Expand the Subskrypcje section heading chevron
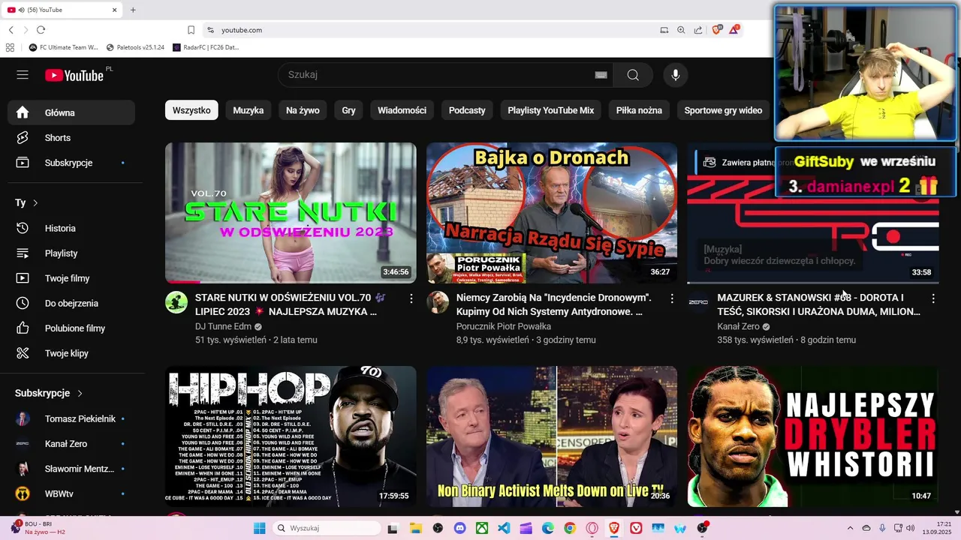The height and width of the screenshot is (540, 961). [80, 393]
